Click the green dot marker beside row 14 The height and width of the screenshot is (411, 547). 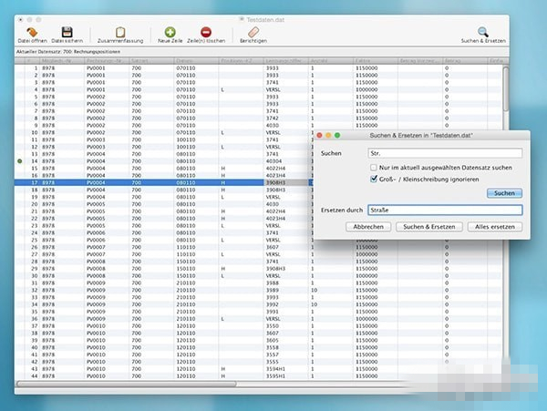pos(19,161)
